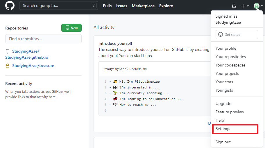The width and height of the screenshot is (265, 148).
Task: Open Your gists
Action: [x=224, y=90]
